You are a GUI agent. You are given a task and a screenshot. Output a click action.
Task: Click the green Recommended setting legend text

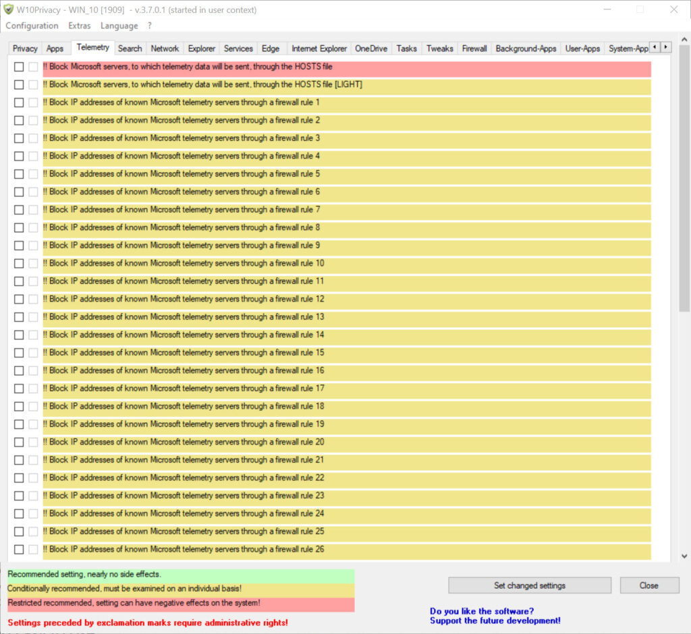point(84,574)
